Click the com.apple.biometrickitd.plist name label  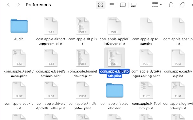[x=82, y=74]
